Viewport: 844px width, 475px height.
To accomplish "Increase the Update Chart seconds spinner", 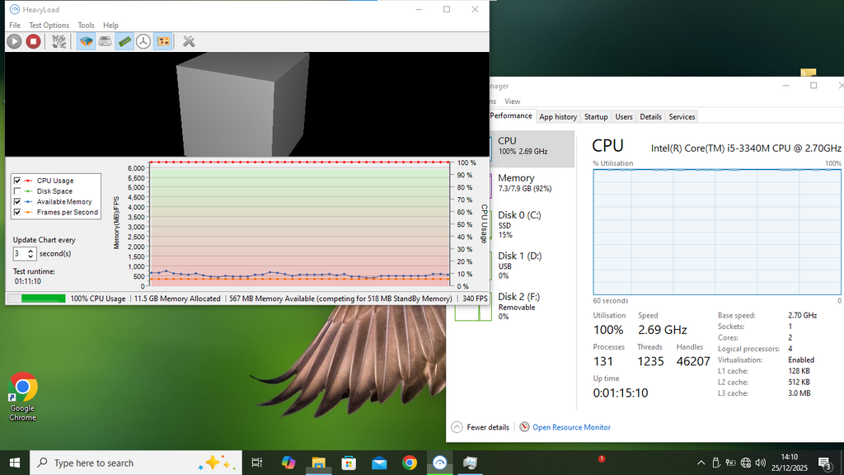I will click(31, 251).
